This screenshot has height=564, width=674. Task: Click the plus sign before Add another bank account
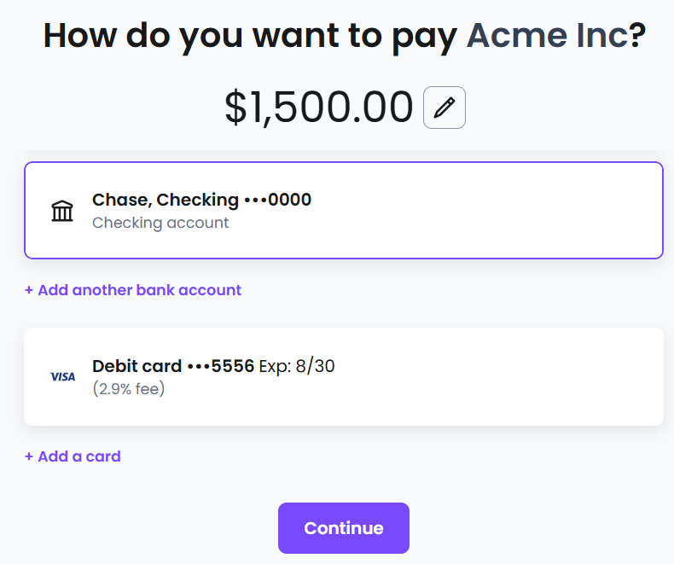click(29, 290)
